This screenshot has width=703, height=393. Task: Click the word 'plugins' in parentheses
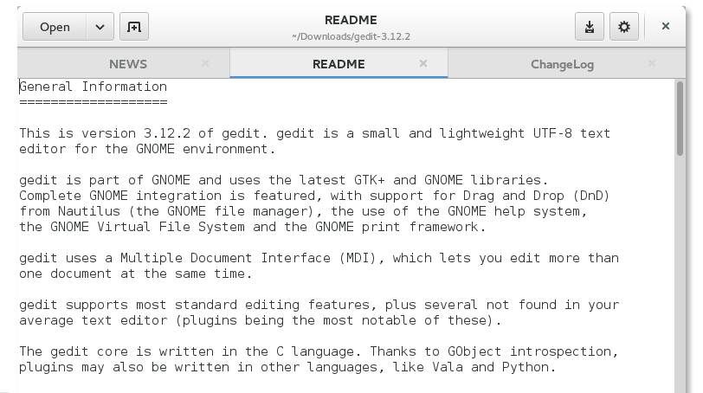click(x=210, y=321)
